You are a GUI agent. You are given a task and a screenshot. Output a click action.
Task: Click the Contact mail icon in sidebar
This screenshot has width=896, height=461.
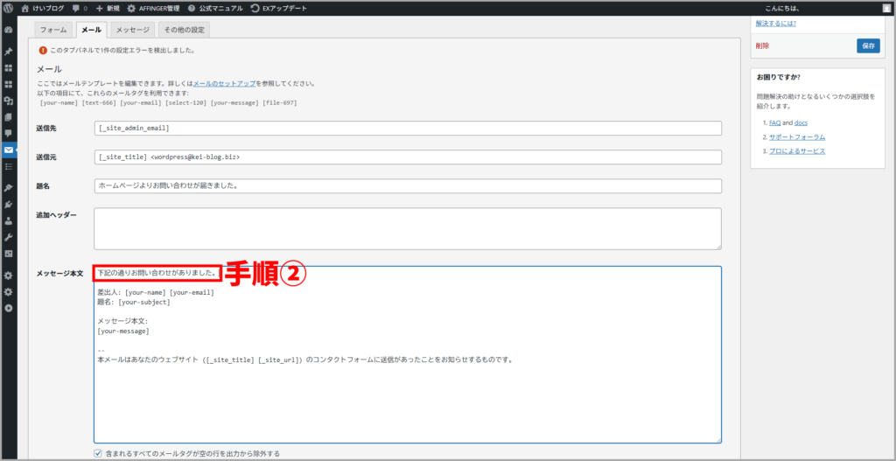tap(9, 150)
